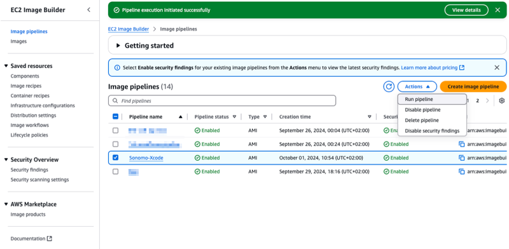Copy ARN in Sonomo-Xcode row

tap(462, 158)
